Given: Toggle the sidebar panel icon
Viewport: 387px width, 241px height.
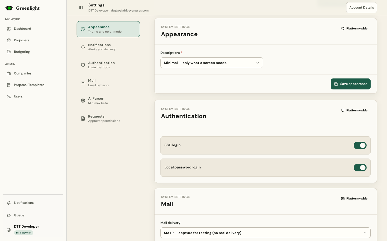Looking at the screenshot, I should 81,7.
